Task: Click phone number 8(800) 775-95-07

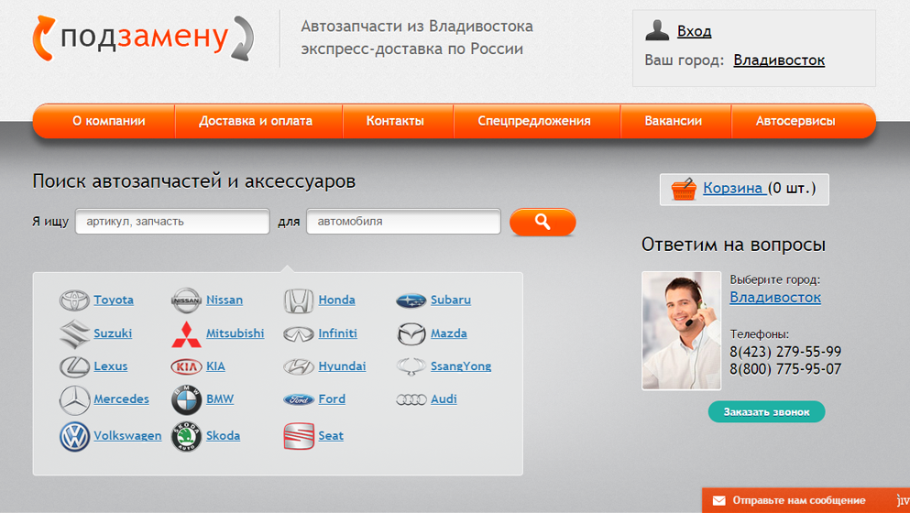Action: [x=785, y=369]
